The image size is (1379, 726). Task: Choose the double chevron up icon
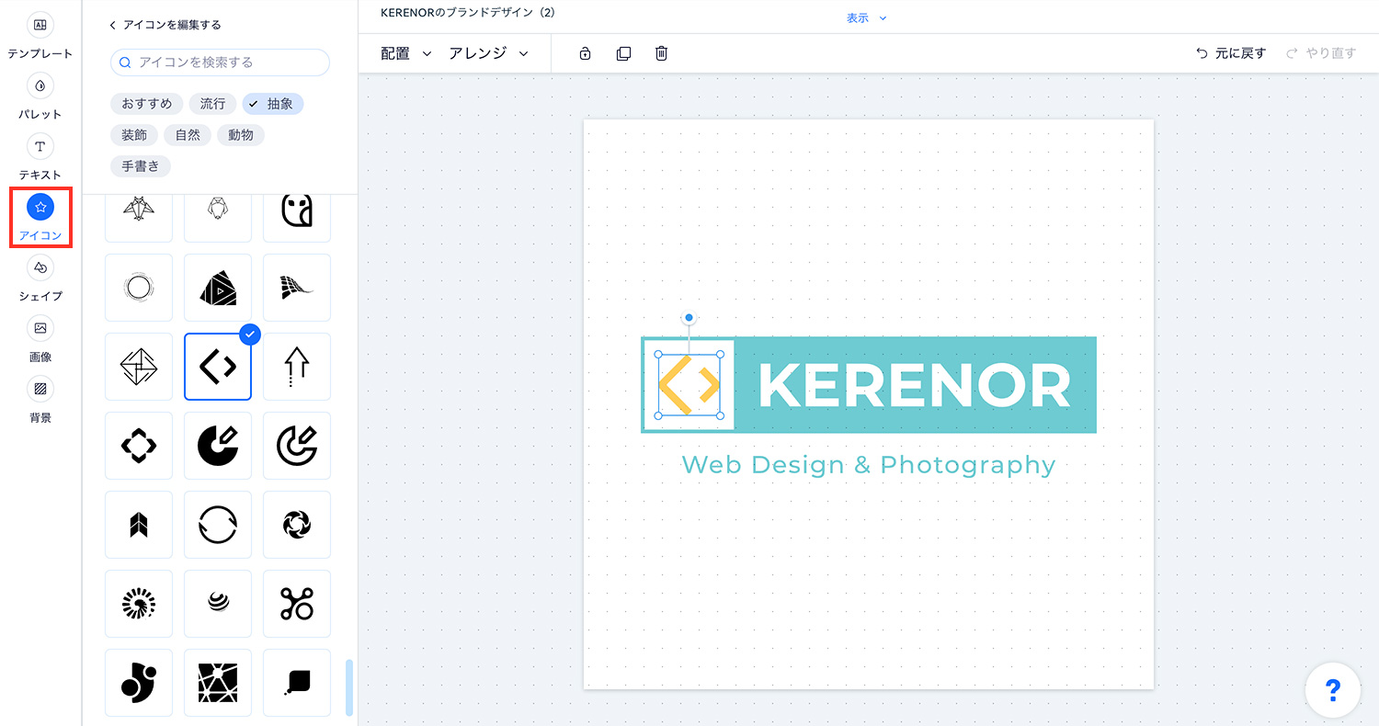click(139, 525)
